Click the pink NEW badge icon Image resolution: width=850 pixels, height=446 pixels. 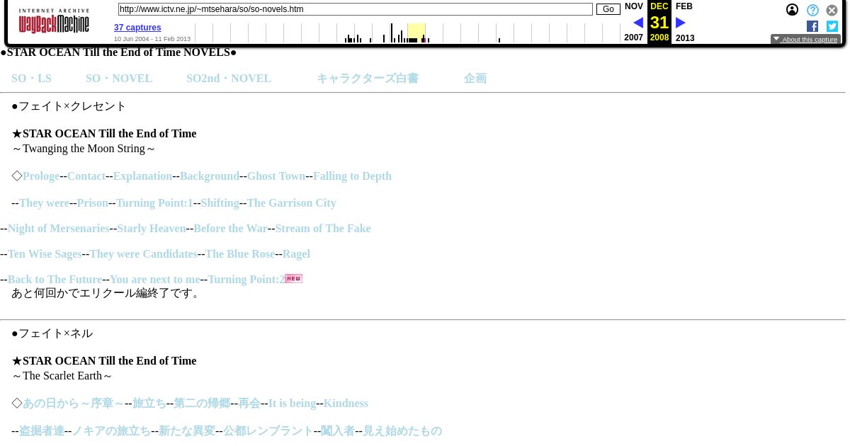point(293,278)
